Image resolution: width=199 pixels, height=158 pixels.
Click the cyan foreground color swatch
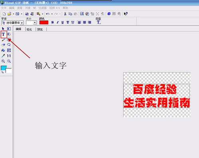[4, 67]
